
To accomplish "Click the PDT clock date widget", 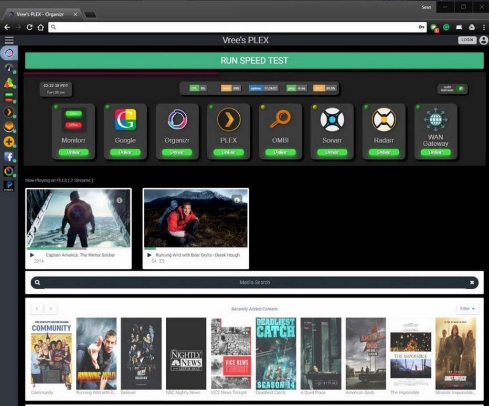I will [56, 89].
